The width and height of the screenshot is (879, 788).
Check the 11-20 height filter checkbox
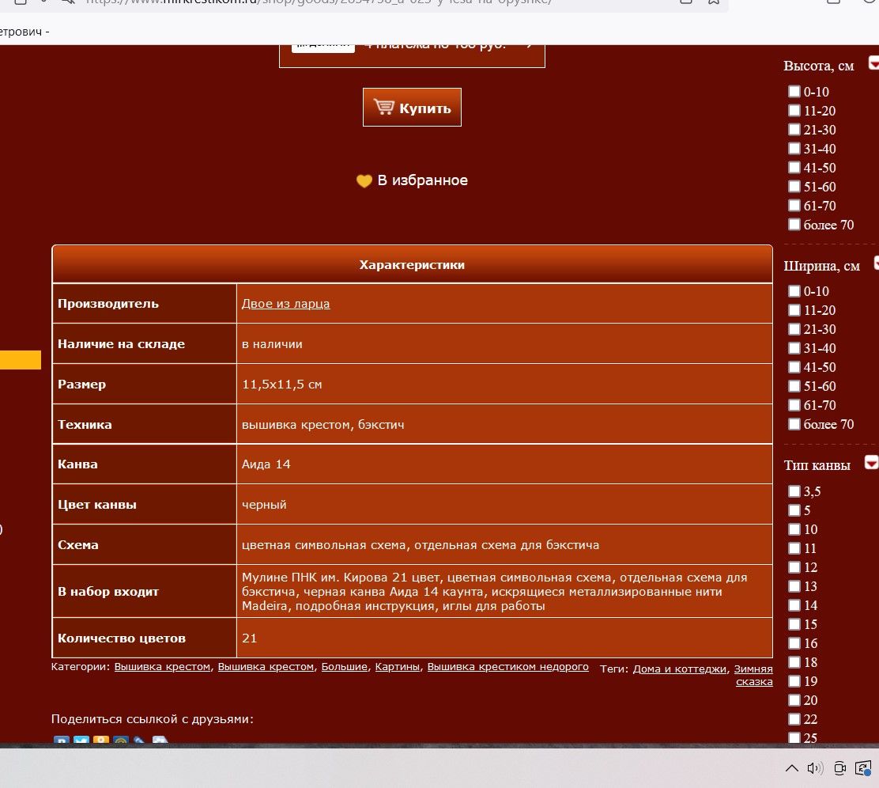tap(794, 111)
